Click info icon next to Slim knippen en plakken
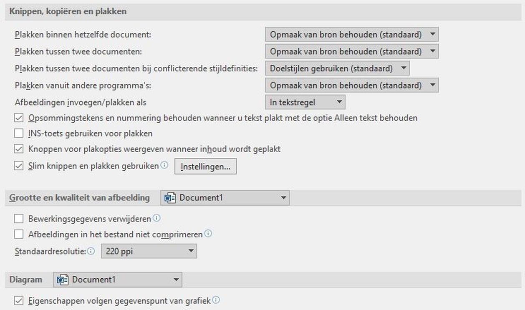This screenshot has width=525, height=310. [164, 165]
